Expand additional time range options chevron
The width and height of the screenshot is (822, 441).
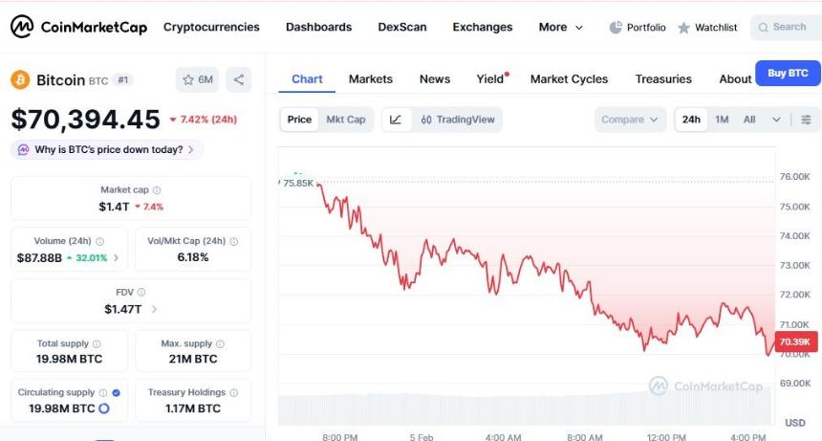tap(776, 120)
